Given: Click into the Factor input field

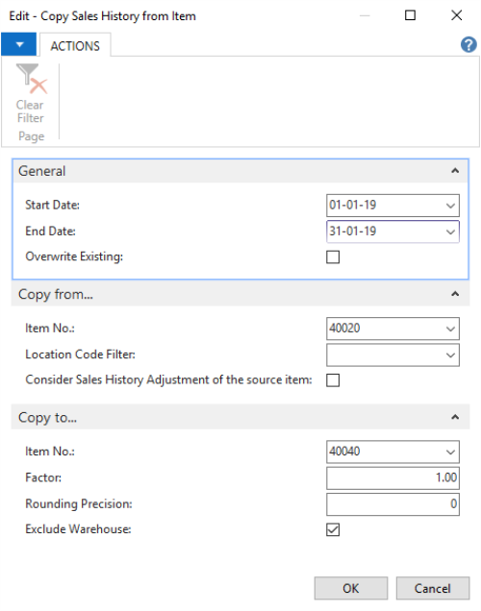Looking at the screenshot, I should pos(392,478).
